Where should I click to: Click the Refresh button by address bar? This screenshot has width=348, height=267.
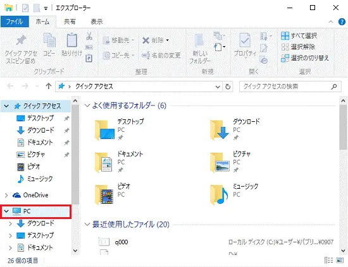tap(228, 86)
